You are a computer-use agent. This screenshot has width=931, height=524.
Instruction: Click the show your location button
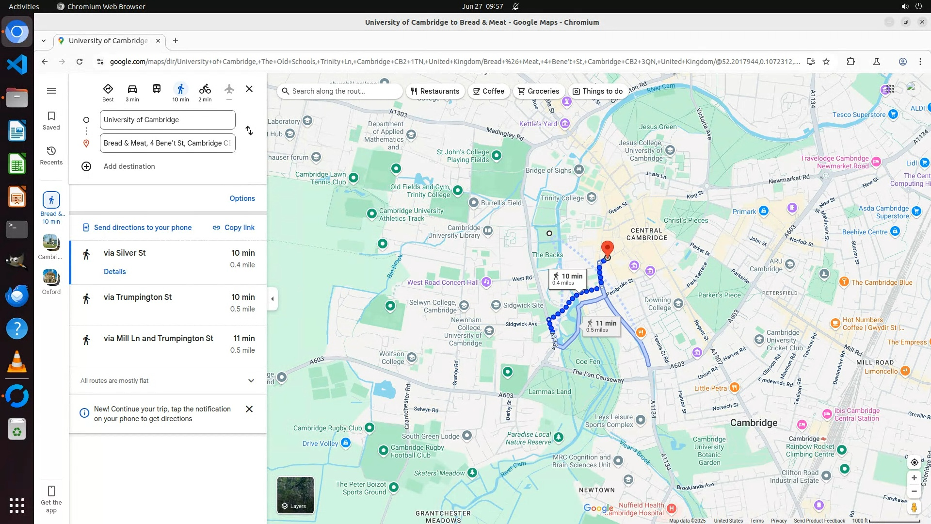[914, 462]
